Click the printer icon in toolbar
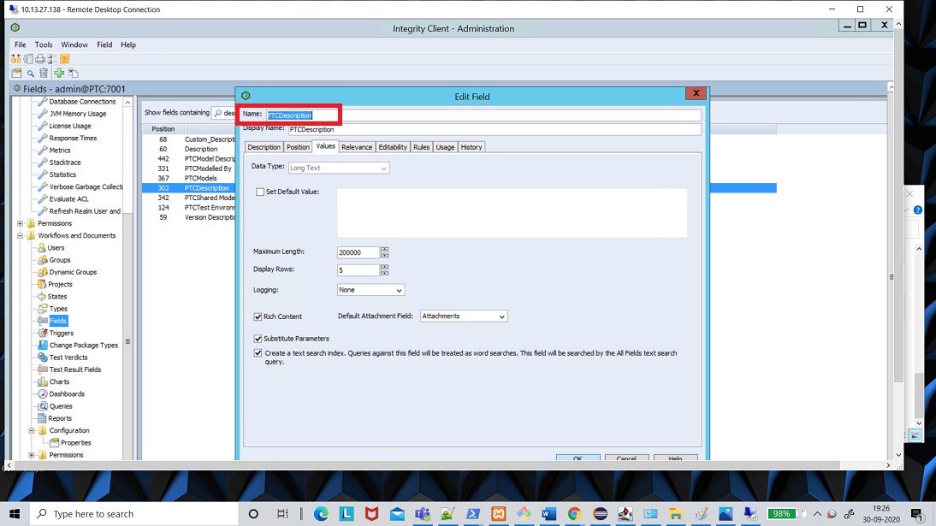Viewport: 936px width, 526px height. click(x=40, y=59)
